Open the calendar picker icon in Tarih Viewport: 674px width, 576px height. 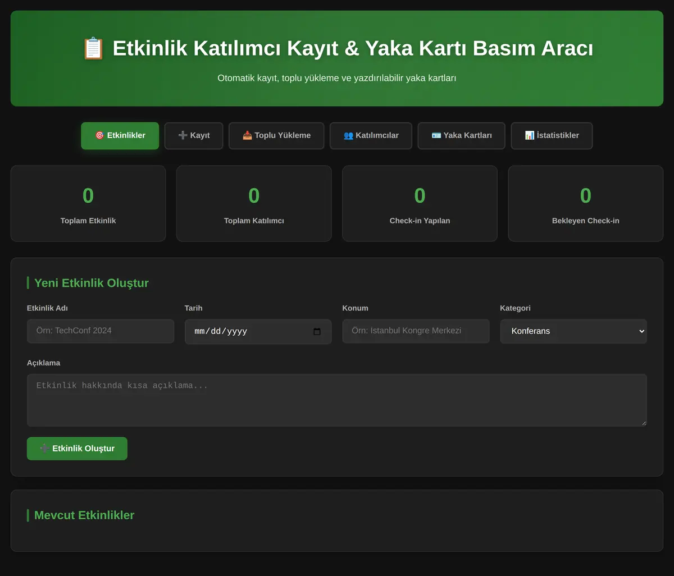pos(317,332)
